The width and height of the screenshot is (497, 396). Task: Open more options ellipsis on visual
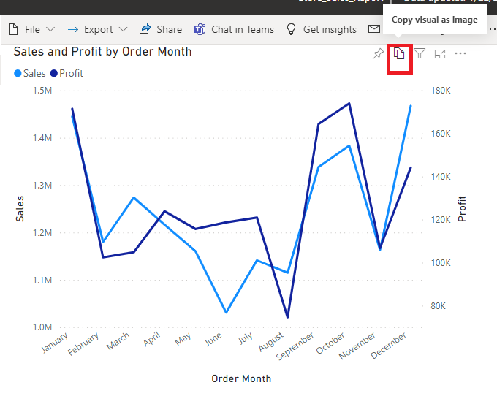460,53
